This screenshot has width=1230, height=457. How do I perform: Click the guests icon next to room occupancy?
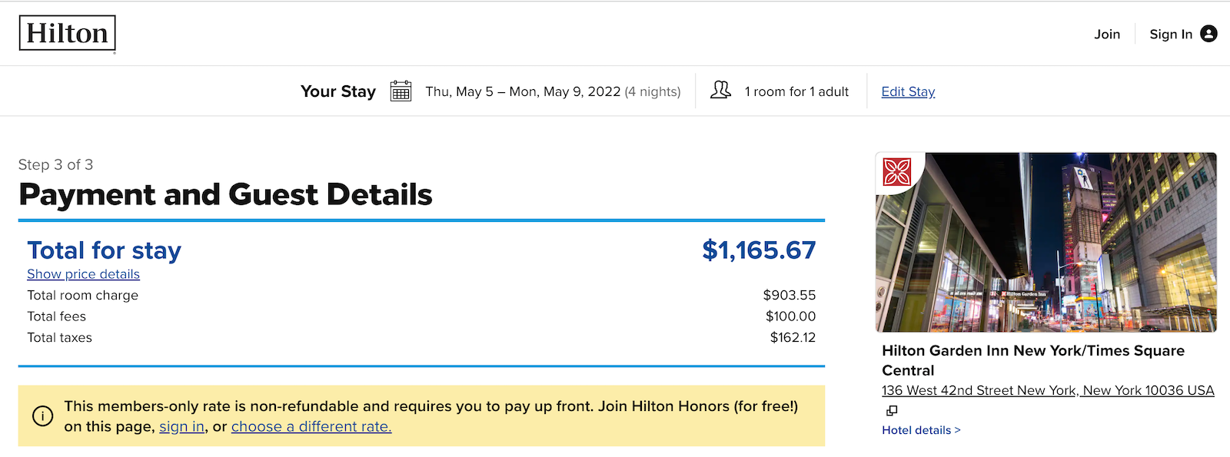(x=720, y=91)
